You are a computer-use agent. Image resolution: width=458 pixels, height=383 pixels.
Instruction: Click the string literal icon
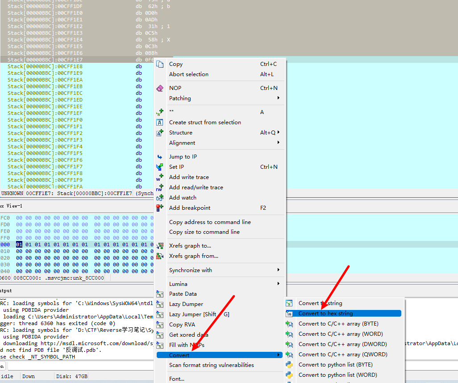coord(160,112)
